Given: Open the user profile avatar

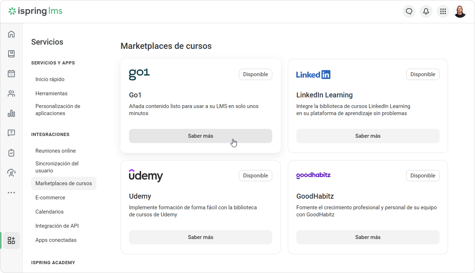Looking at the screenshot, I should (460, 11).
